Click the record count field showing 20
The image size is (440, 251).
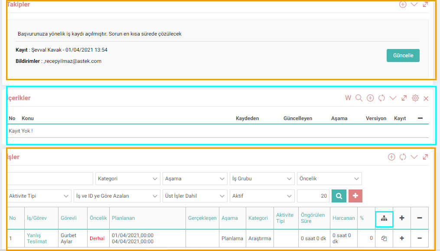(x=313, y=196)
